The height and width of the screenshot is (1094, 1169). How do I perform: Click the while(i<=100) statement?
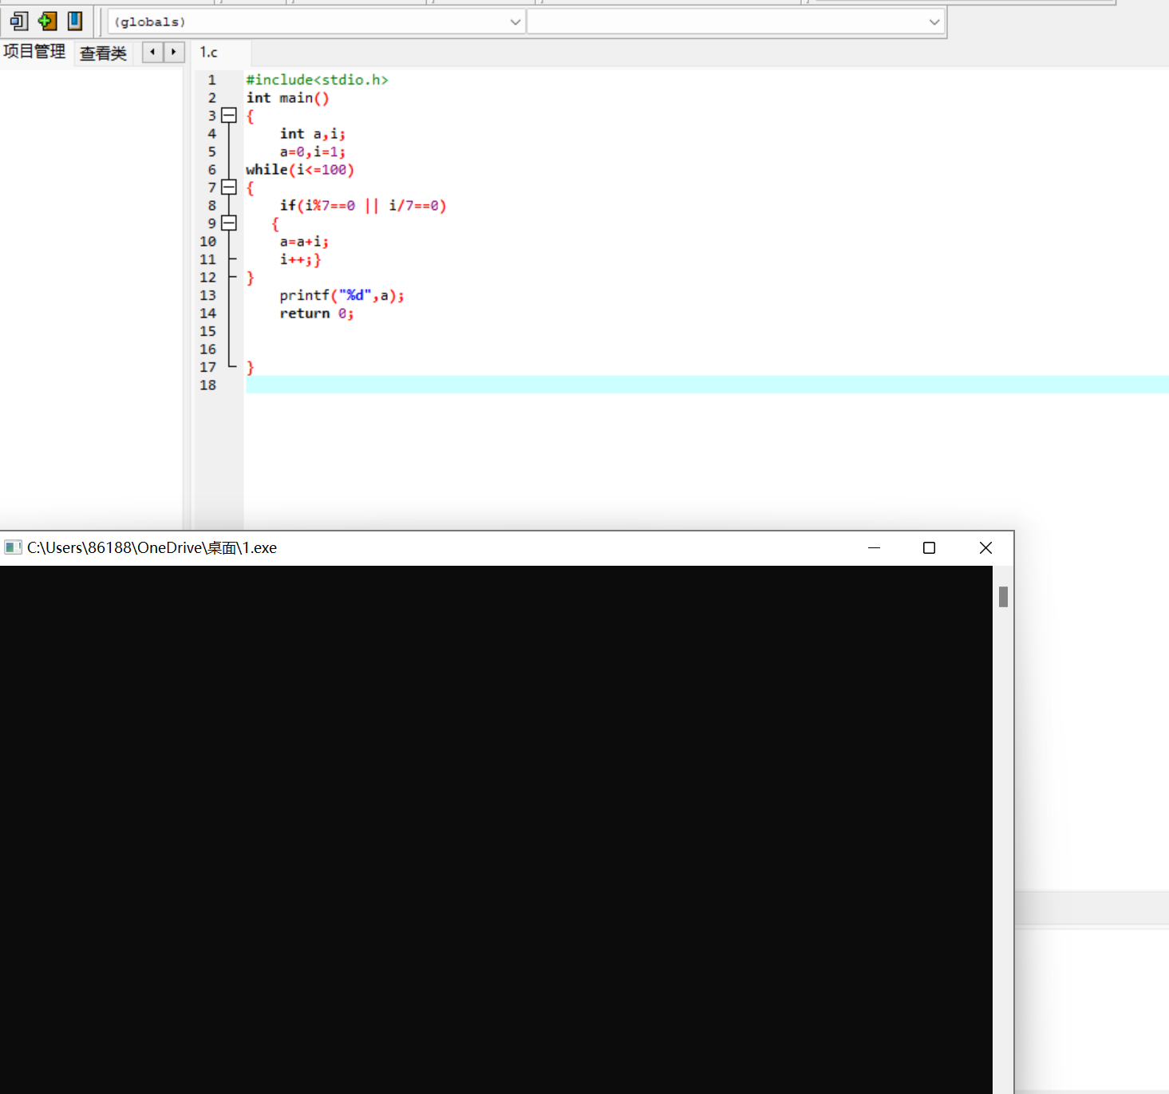(300, 170)
